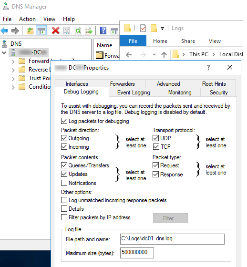Click the Export List toolbar icon
Viewport: 247px width, 267px height.
pos(89,31)
